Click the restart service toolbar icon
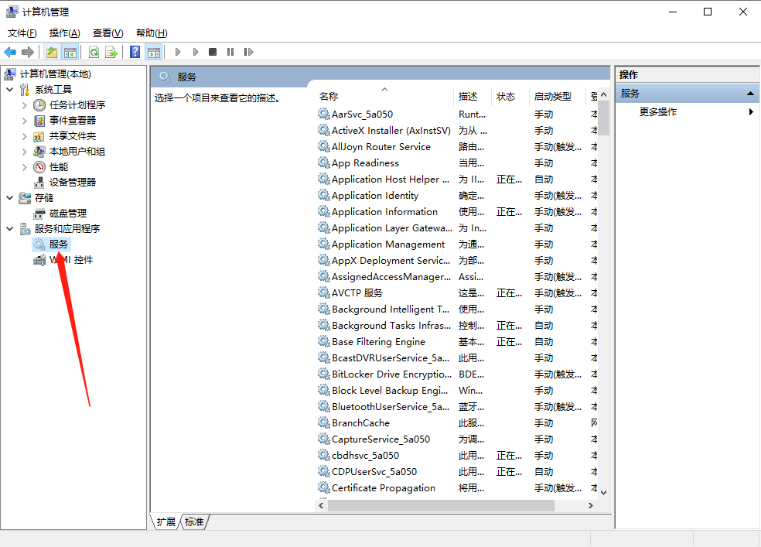The width and height of the screenshot is (761, 547). tap(249, 52)
